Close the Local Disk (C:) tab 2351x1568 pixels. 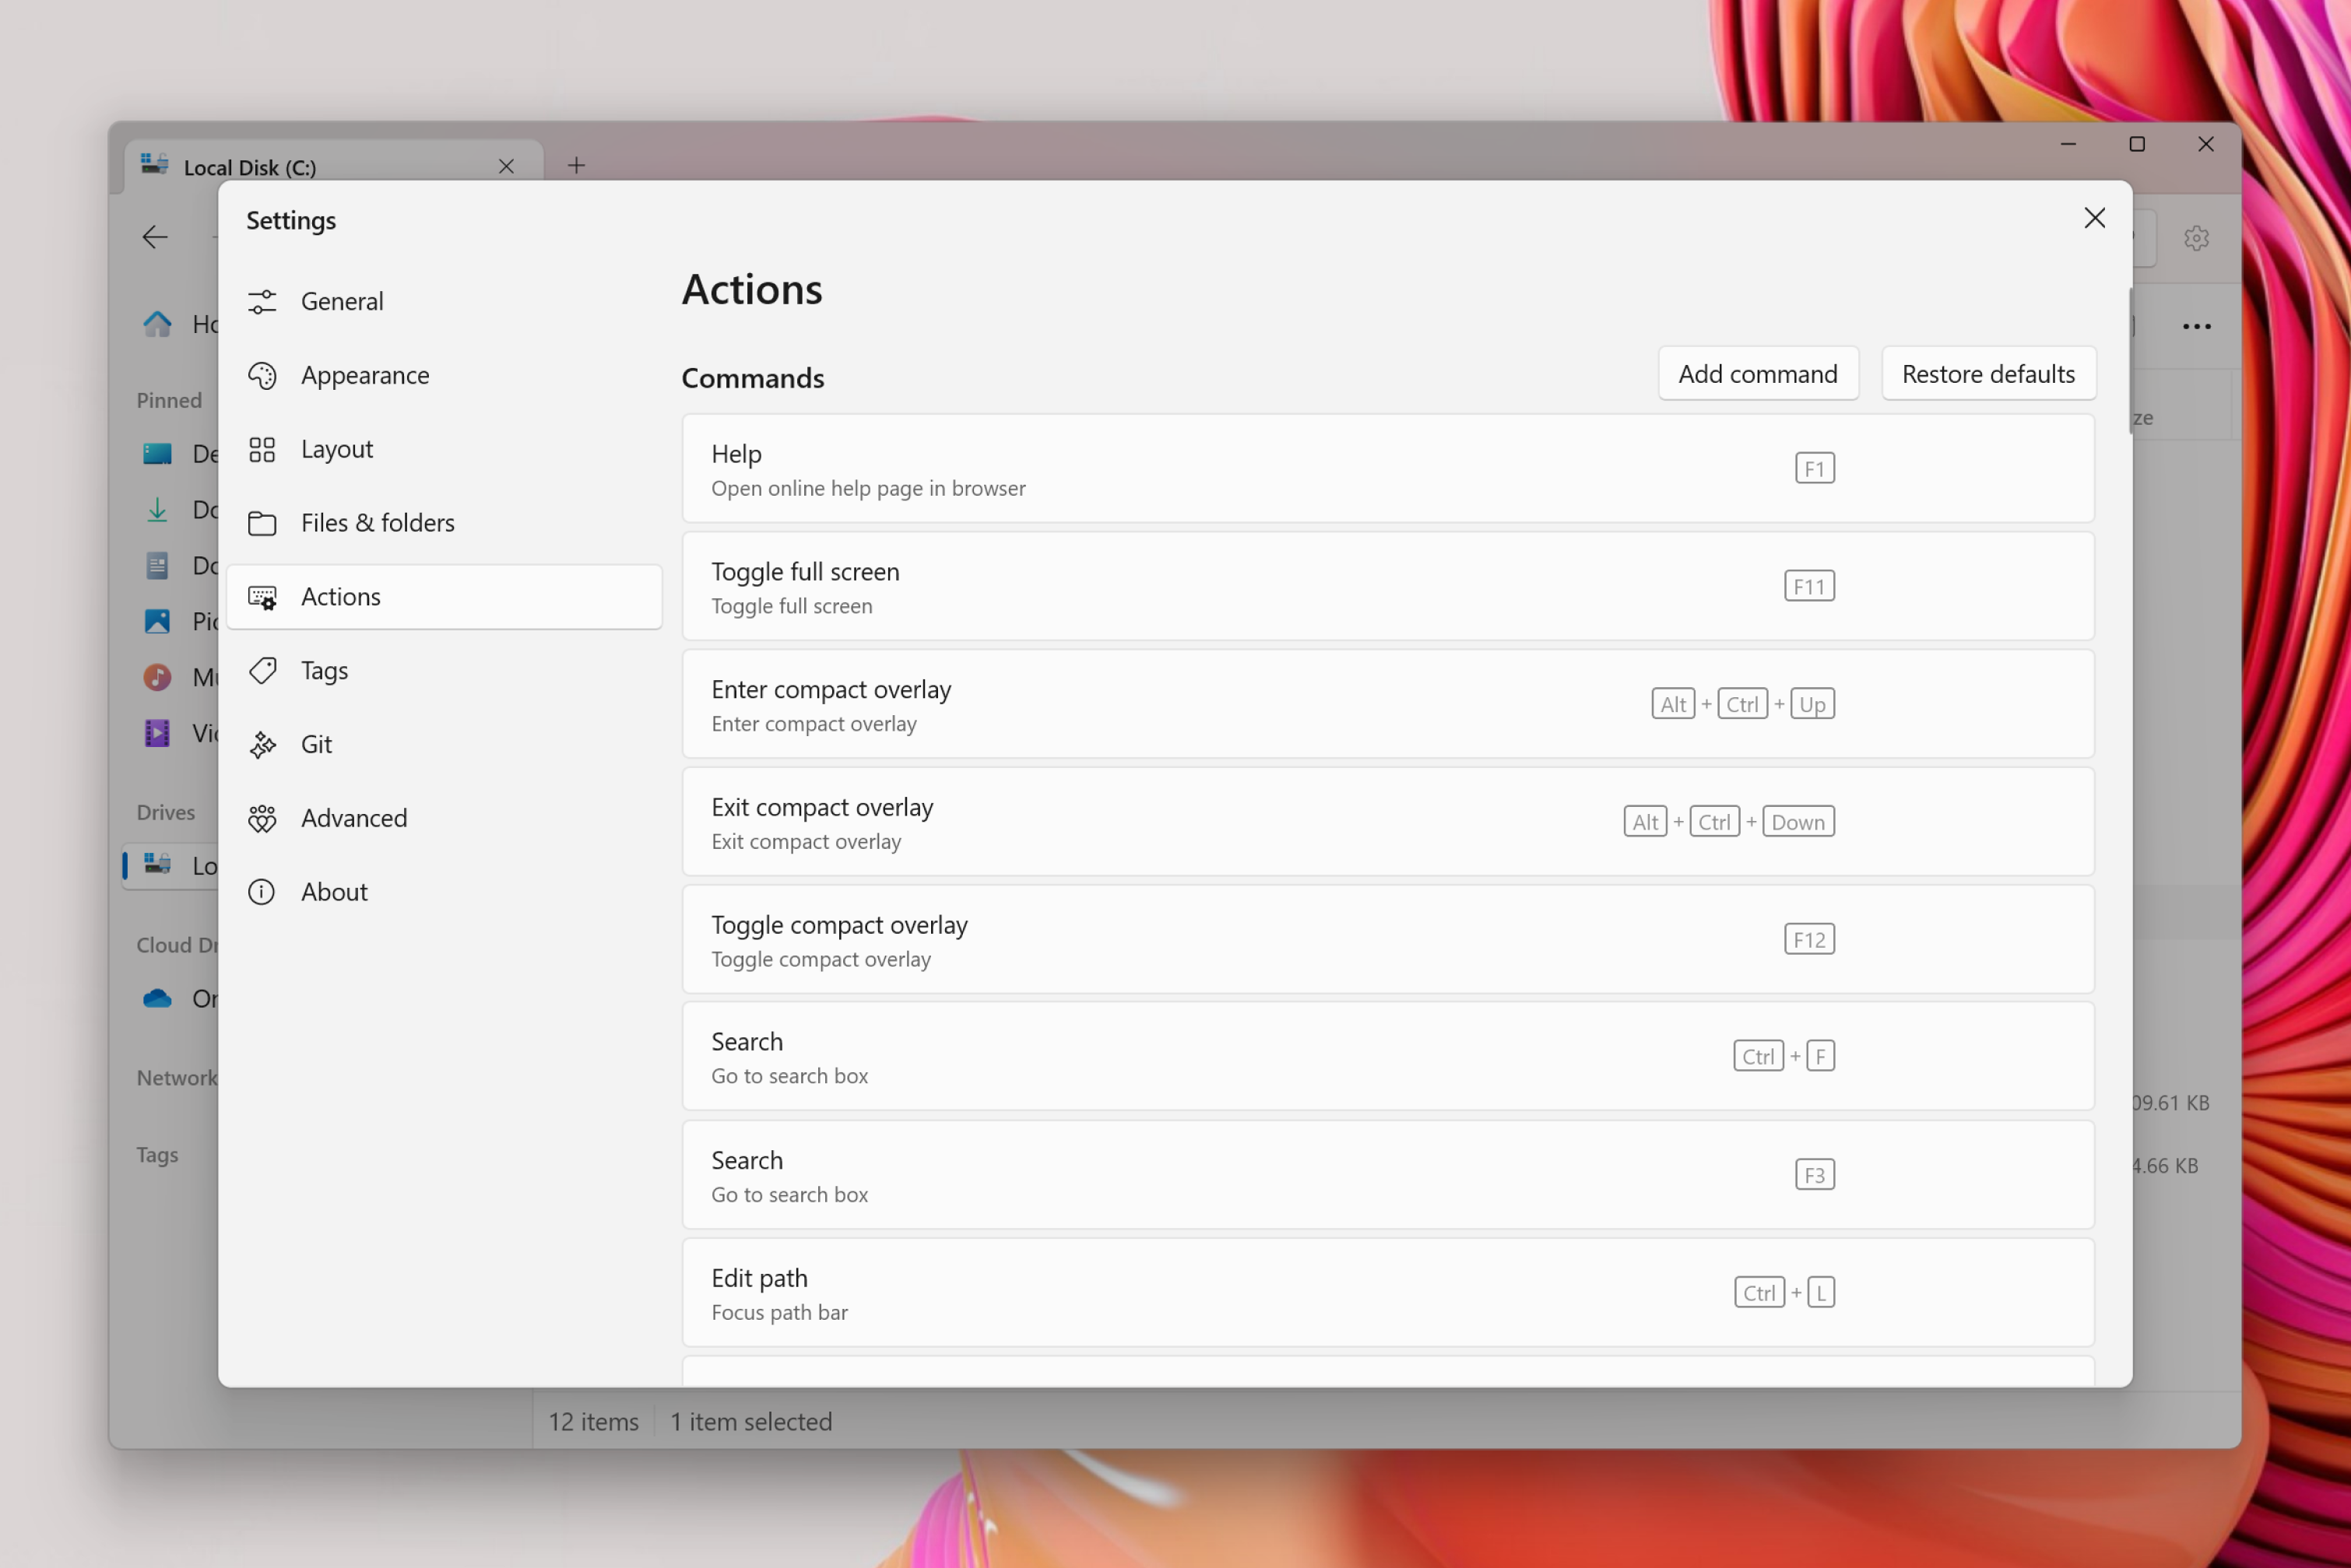point(506,166)
